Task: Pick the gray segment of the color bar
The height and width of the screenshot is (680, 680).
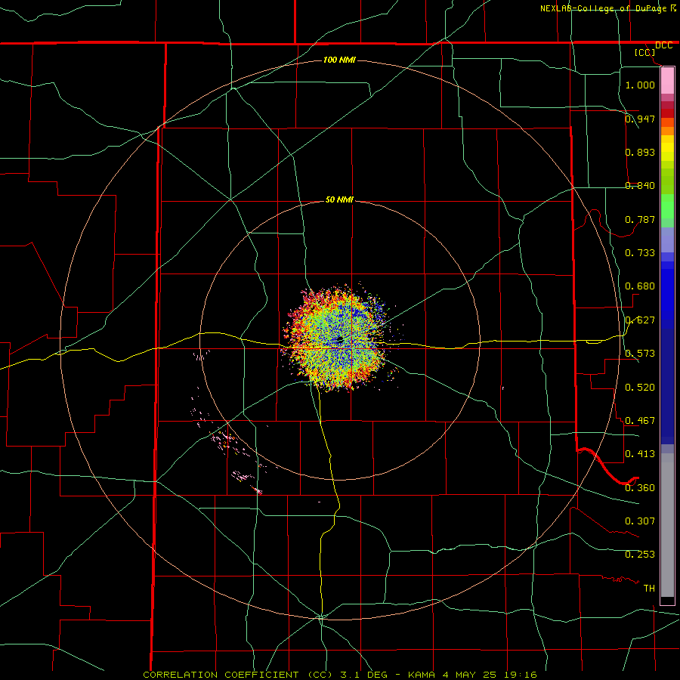Action: click(x=667, y=525)
